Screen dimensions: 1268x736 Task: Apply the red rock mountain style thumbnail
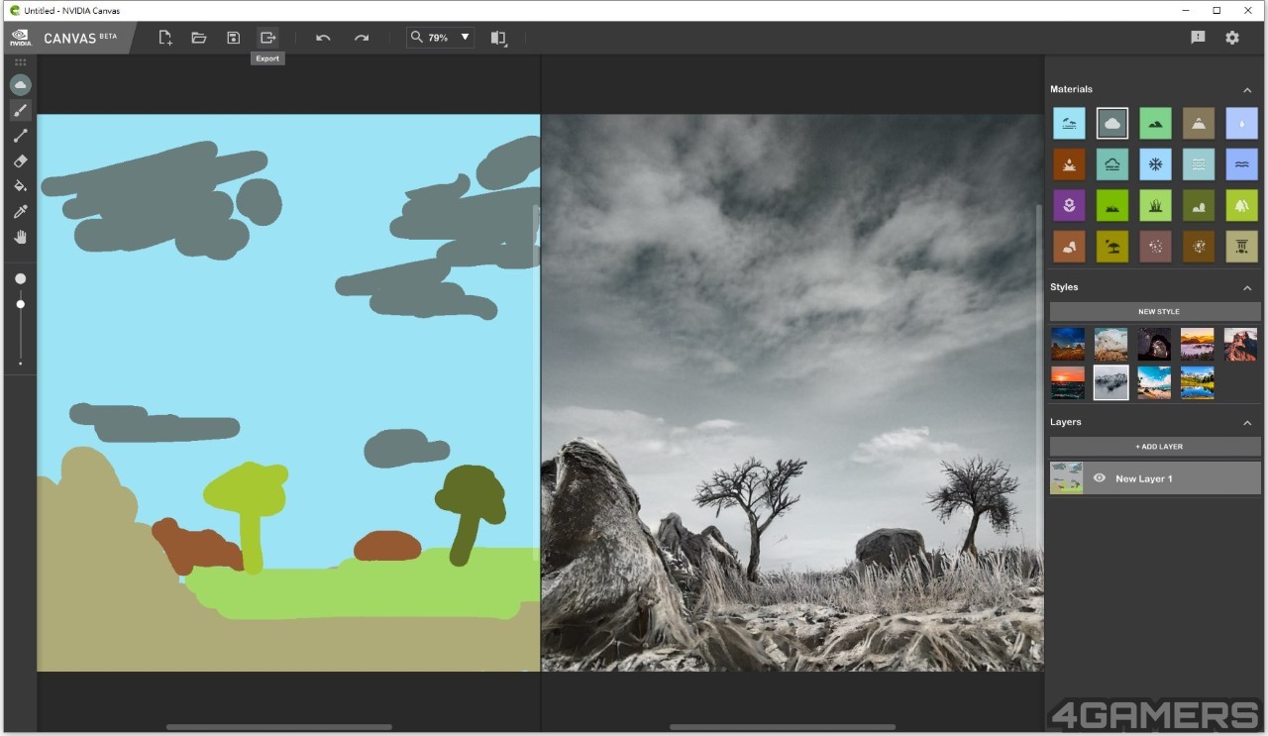1240,344
